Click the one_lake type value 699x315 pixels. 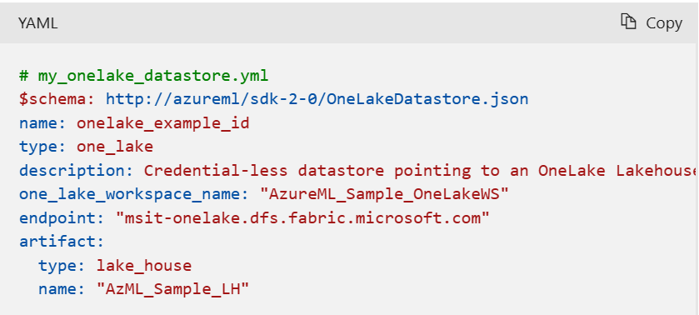pos(115,147)
